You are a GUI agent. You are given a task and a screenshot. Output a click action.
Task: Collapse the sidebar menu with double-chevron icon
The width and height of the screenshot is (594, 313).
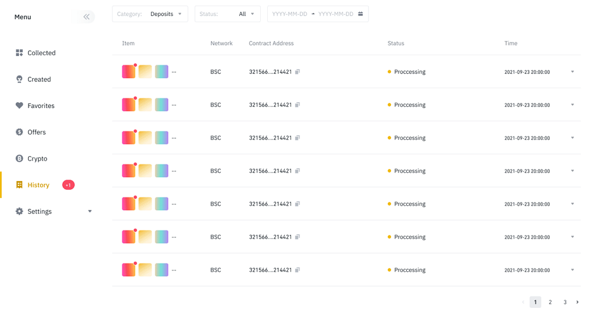(86, 17)
